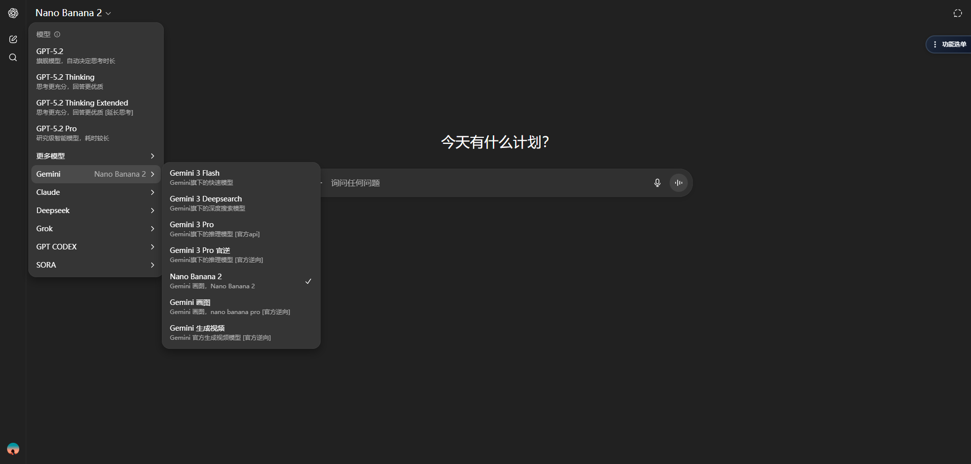
Task: Open the 功能选单 floating button
Action: [948, 44]
